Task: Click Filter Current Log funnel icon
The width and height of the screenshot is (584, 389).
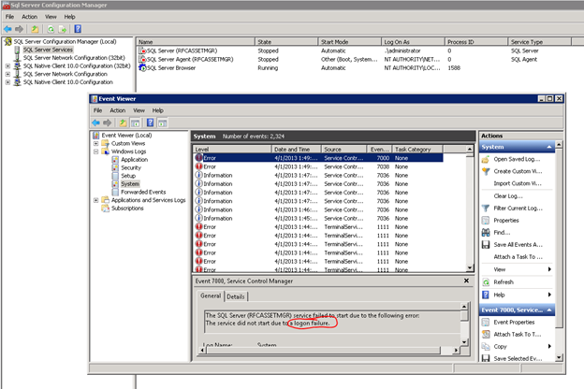Action: click(x=486, y=209)
